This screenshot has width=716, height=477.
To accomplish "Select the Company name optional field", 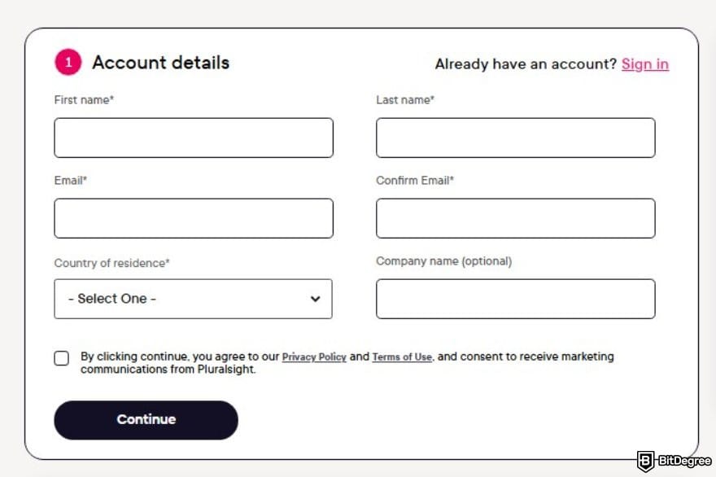I will point(516,299).
